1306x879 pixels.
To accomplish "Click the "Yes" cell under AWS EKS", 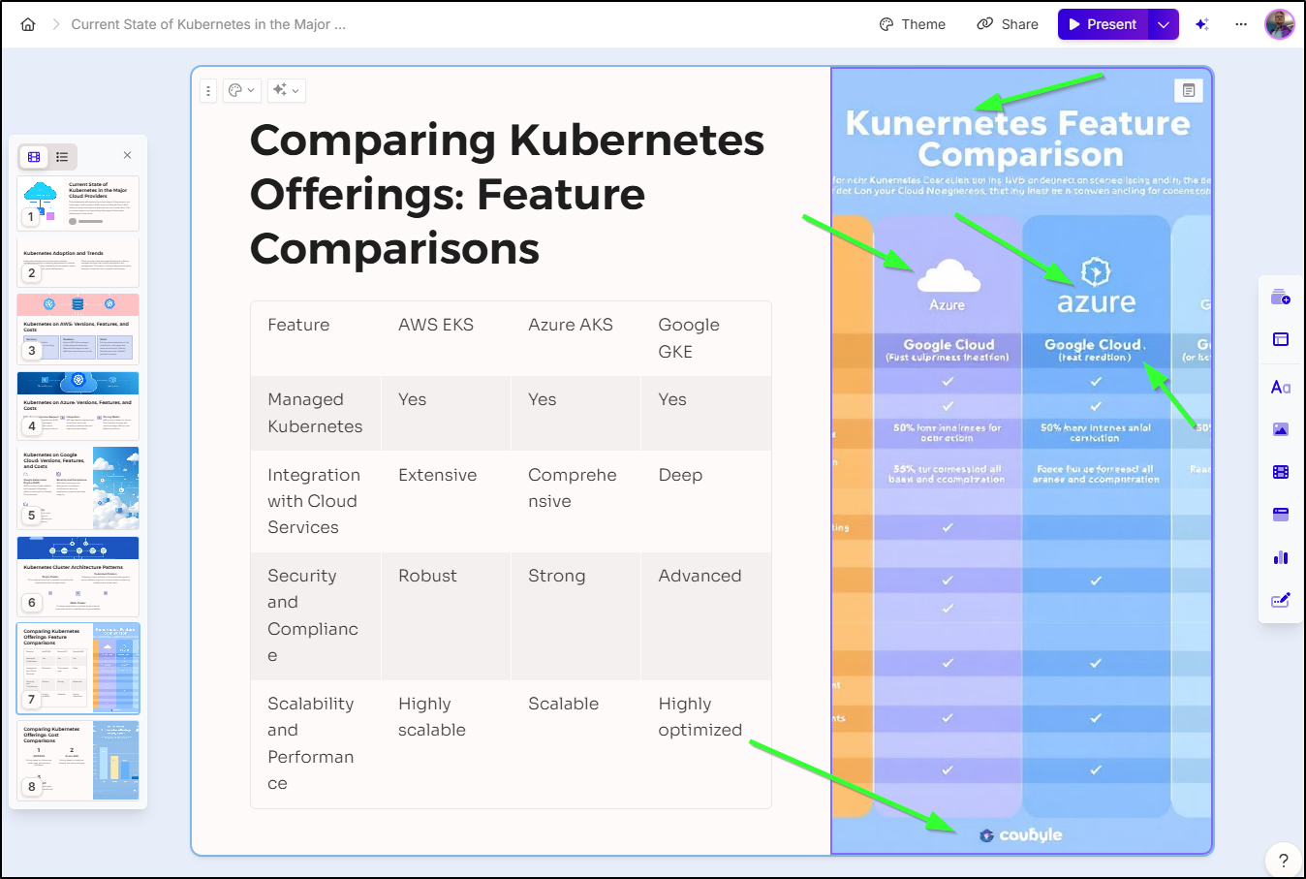I will click(x=446, y=413).
